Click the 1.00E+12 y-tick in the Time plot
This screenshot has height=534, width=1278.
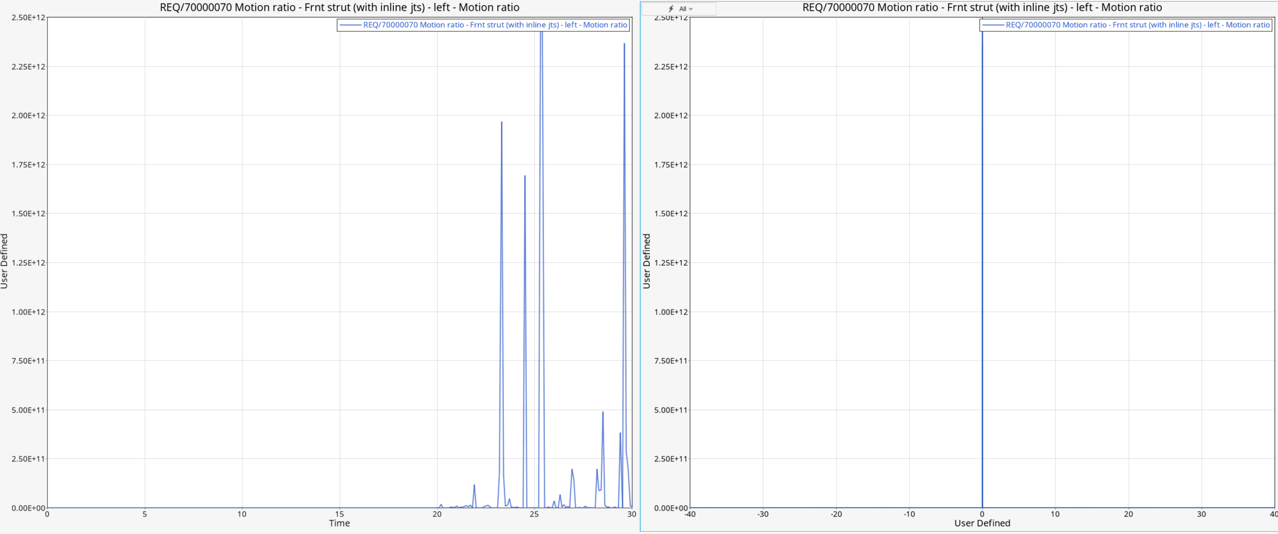tap(29, 312)
